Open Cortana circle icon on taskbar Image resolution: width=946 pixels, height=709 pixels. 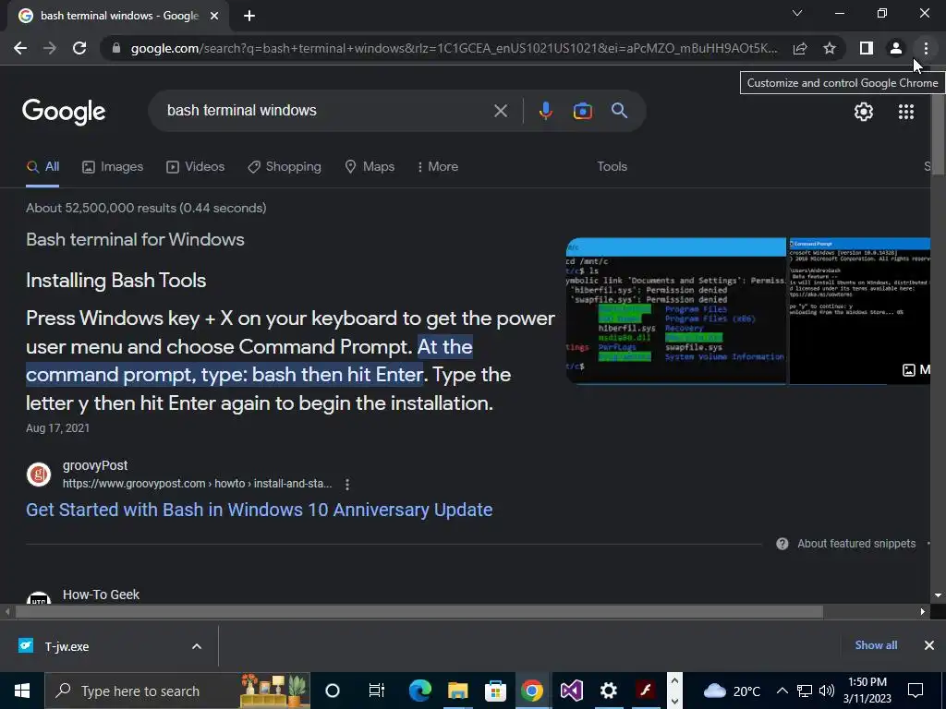click(333, 691)
